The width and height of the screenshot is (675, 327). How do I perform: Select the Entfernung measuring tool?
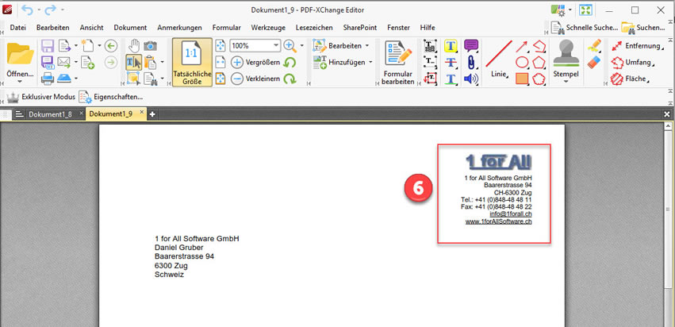click(638, 46)
